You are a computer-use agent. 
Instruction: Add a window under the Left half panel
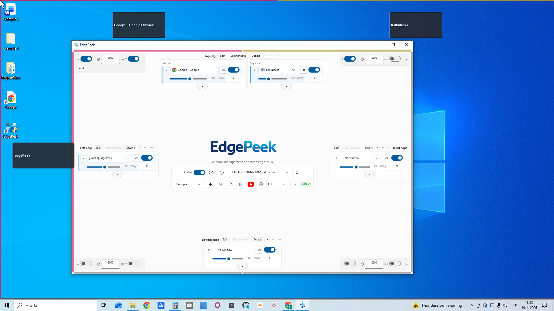point(202,86)
